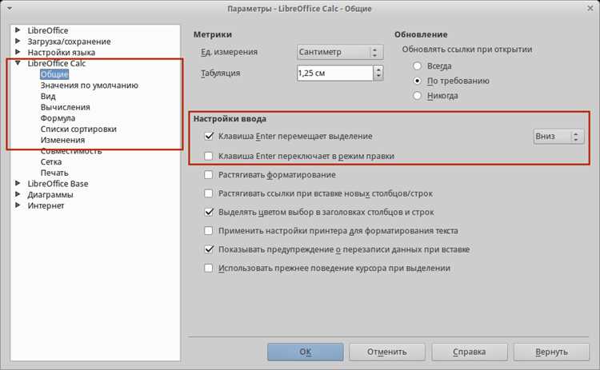Open the Печать options page
The image size is (600, 370).
[x=54, y=173]
